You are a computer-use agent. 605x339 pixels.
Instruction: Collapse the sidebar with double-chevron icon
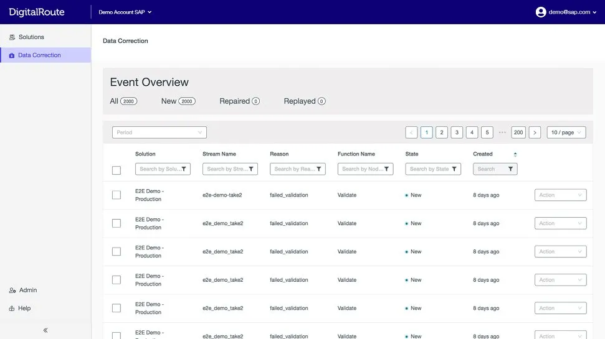pyautogui.click(x=45, y=330)
